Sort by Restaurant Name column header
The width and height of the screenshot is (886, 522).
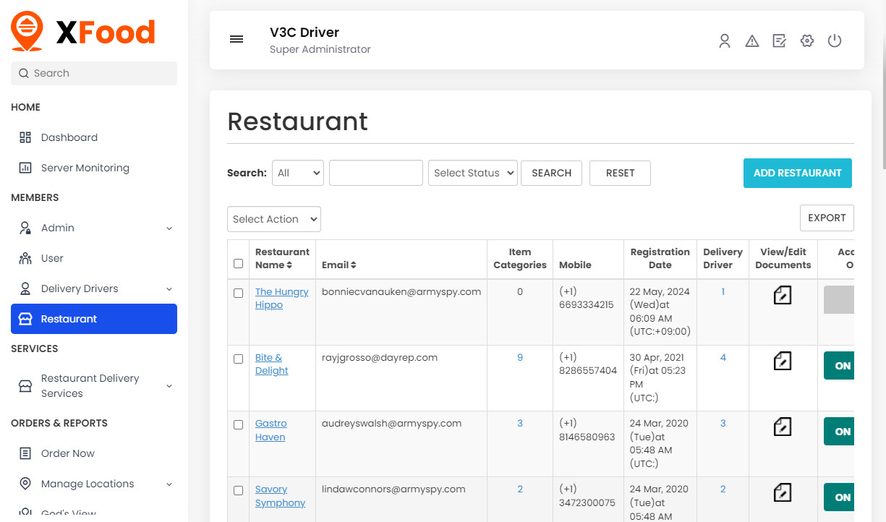tap(282, 258)
